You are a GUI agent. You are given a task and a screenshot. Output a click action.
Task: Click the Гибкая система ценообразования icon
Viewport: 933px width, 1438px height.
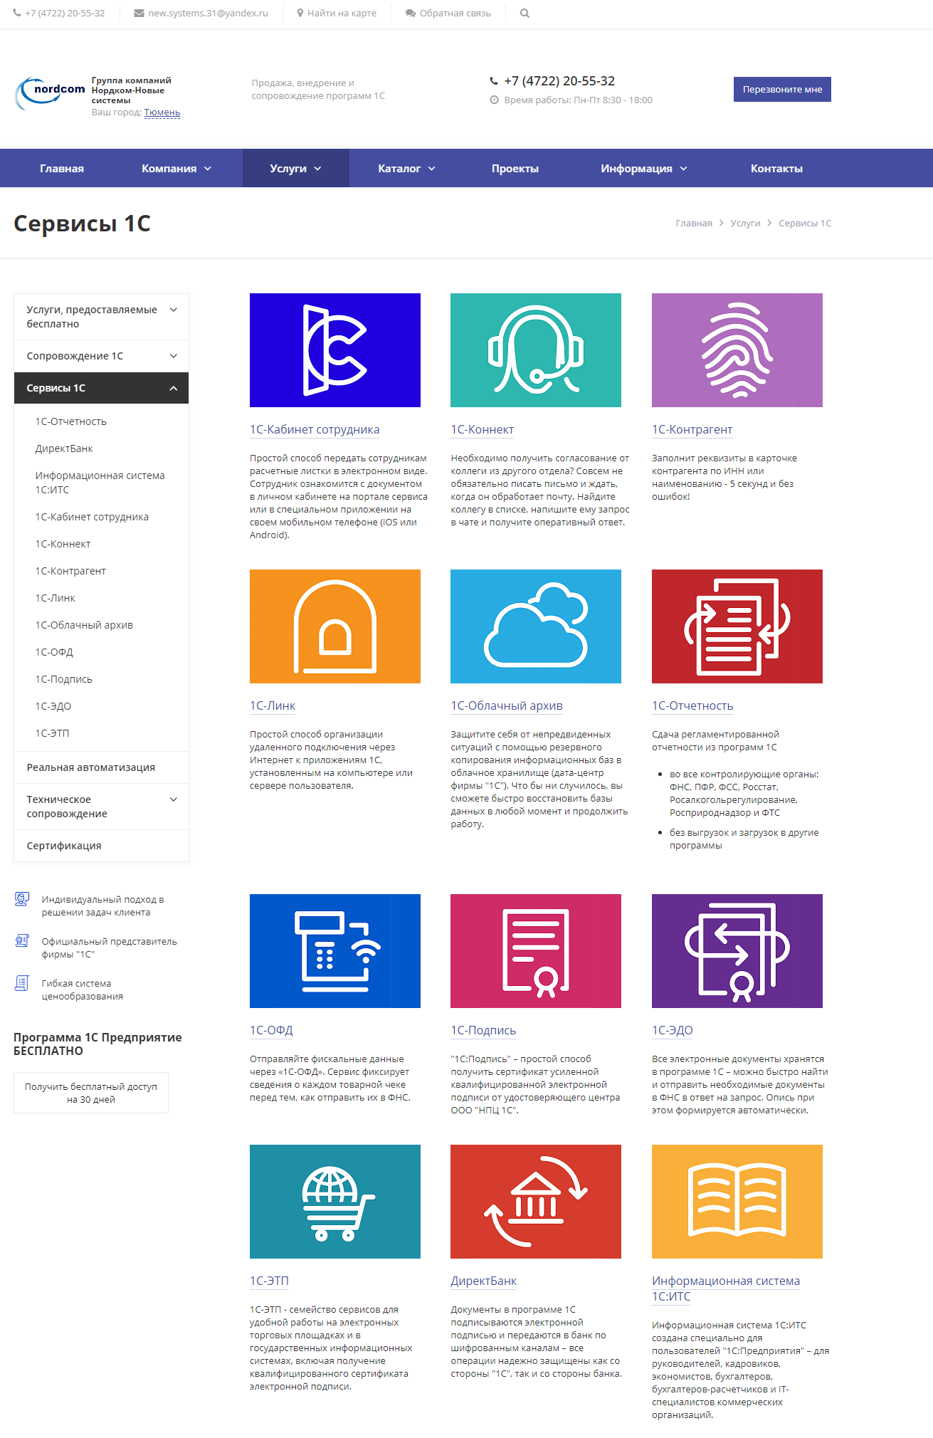click(x=22, y=983)
